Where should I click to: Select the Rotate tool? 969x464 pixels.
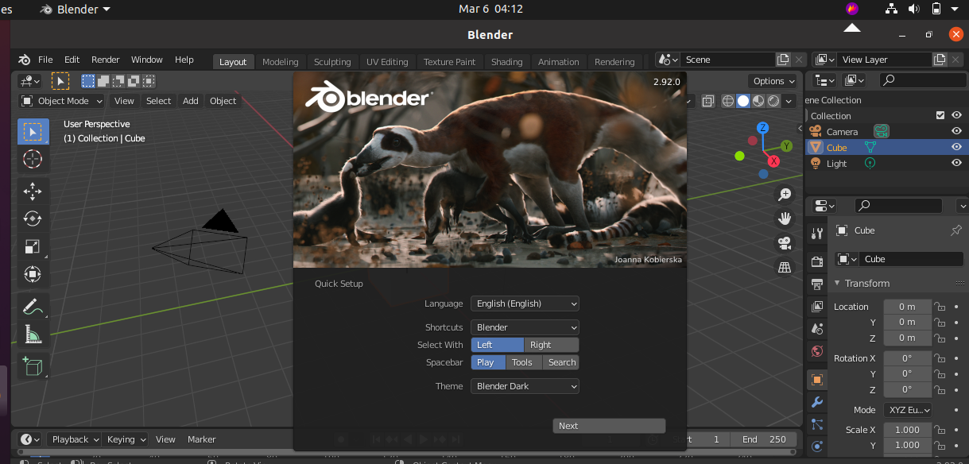(x=33, y=218)
